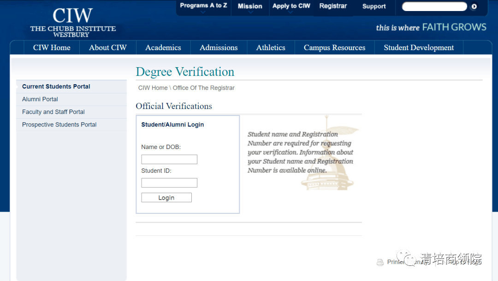498x281 pixels.
Task: Select Current Students Portal in sidebar
Action: 71,86
